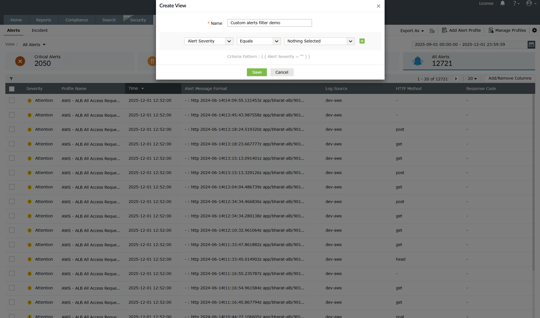Image resolution: width=540 pixels, height=318 pixels.
Task: Click the Name input field in Create View
Action: [269, 23]
